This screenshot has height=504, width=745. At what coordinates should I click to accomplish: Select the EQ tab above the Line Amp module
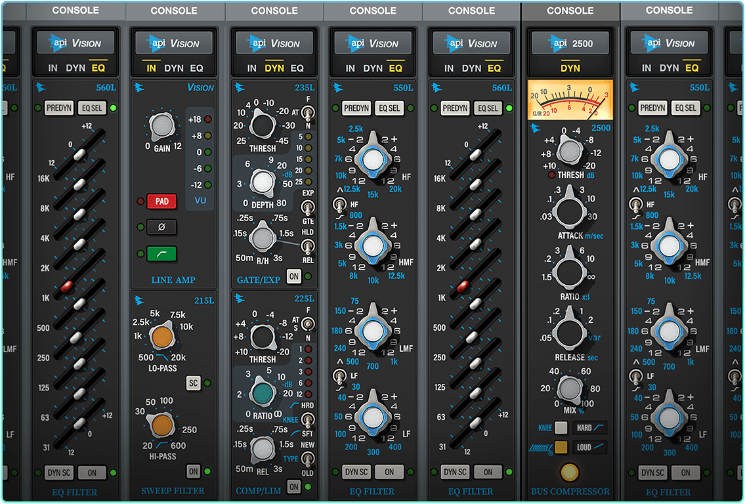(196, 68)
